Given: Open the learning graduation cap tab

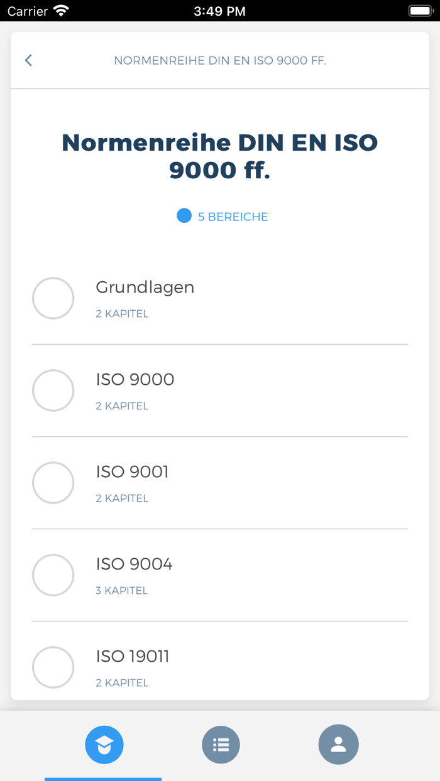Looking at the screenshot, I should (104, 745).
